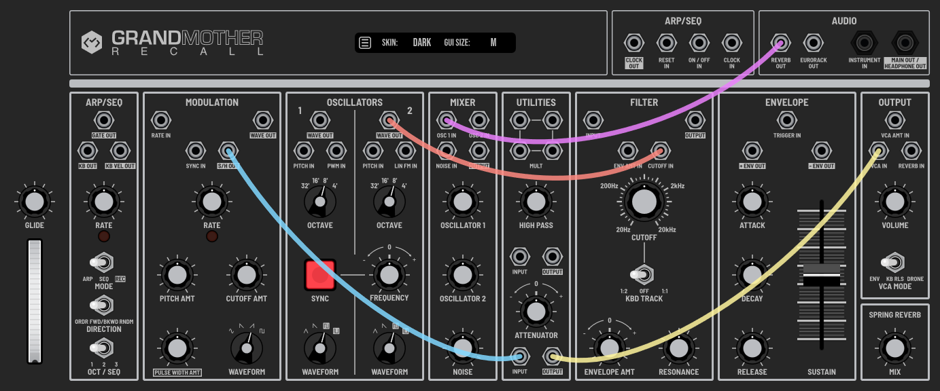The width and height of the screenshot is (940, 391).
Task: Click the Modulation WAVEFORM selector knob
Action: pyautogui.click(x=246, y=348)
